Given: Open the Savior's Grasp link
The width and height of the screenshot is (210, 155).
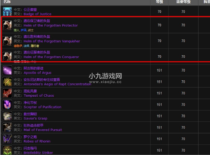Looking at the screenshot, I should [x=36, y=118].
